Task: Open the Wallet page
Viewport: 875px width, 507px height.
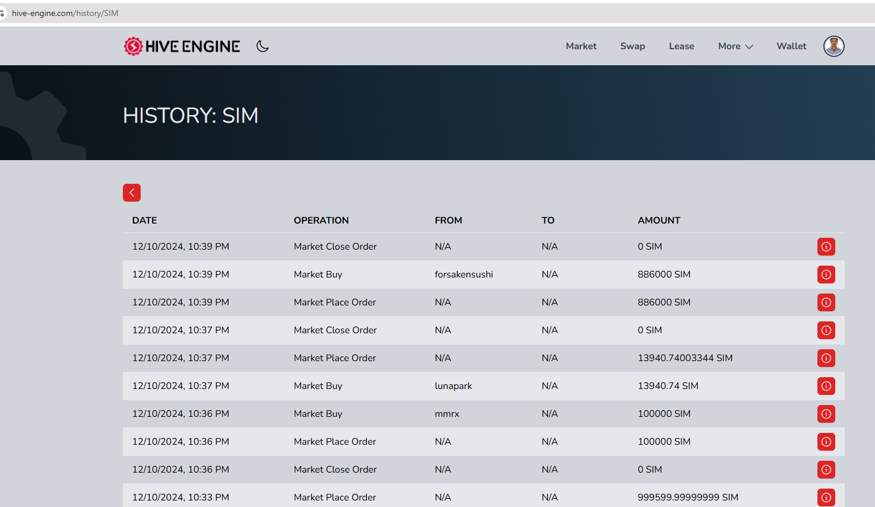Action: [791, 46]
